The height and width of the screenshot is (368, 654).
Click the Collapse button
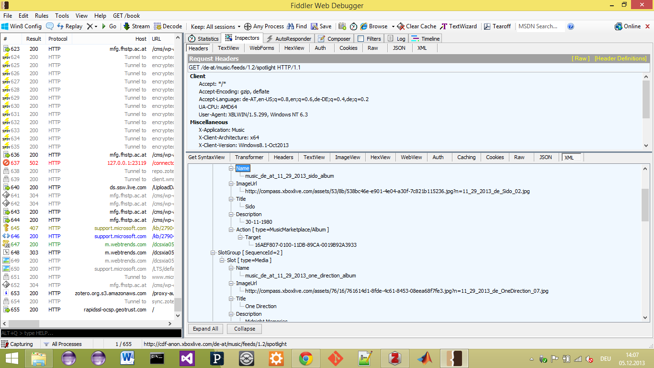pyautogui.click(x=245, y=329)
